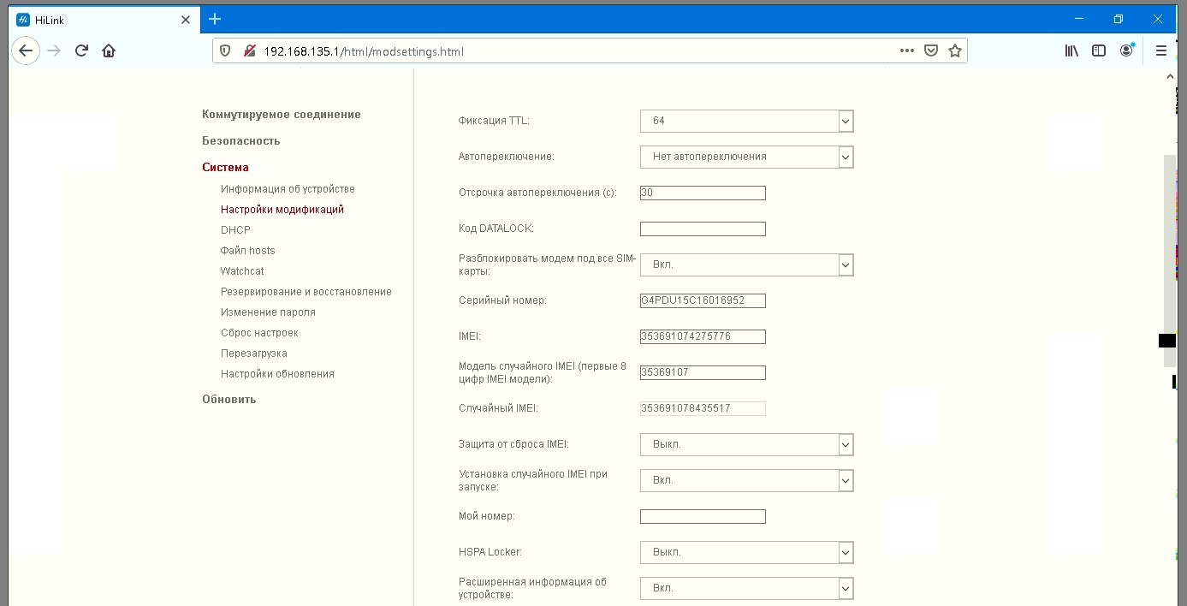1187x606 pixels.
Task: Open the Перезагрузка settings link
Action: pos(253,353)
